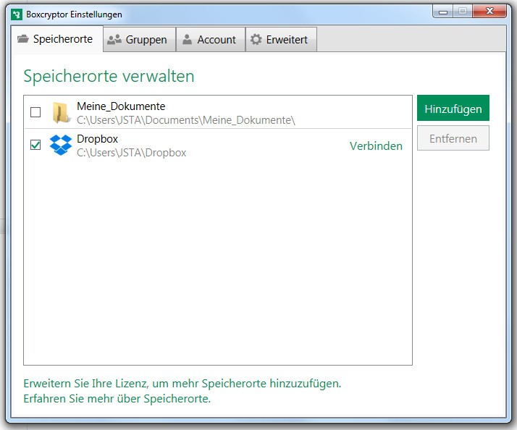Click the Dropbox logo icon
Image resolution: width=517 pixels, height=430 pixels.
(61, 145)
